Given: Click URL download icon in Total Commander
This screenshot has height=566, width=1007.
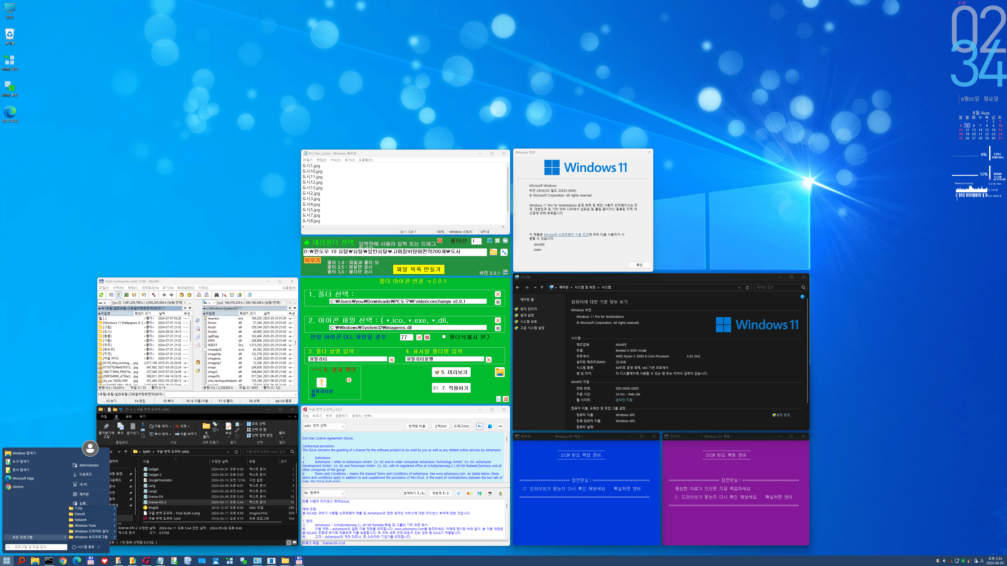Looking at the screenshot, I should (x=207, y=295).
